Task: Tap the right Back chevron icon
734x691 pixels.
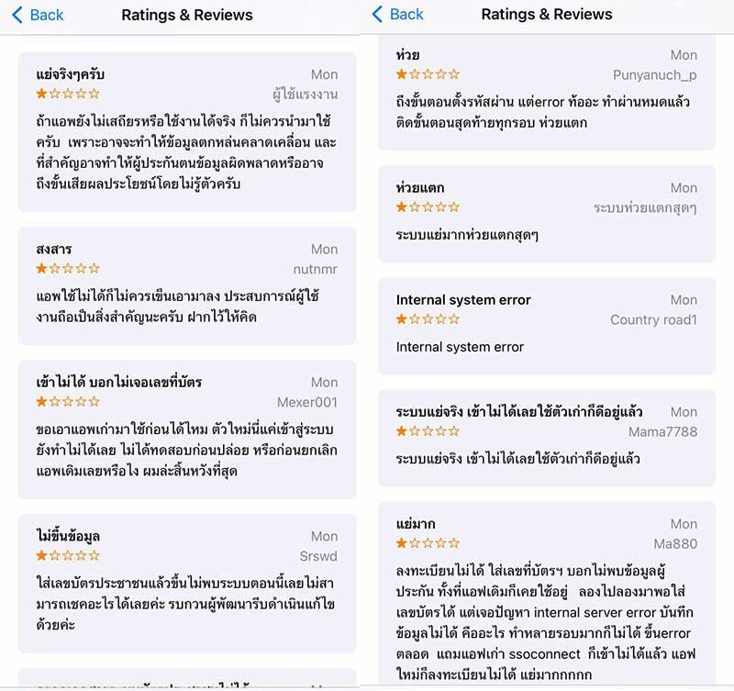Action: tap(377, 14)
